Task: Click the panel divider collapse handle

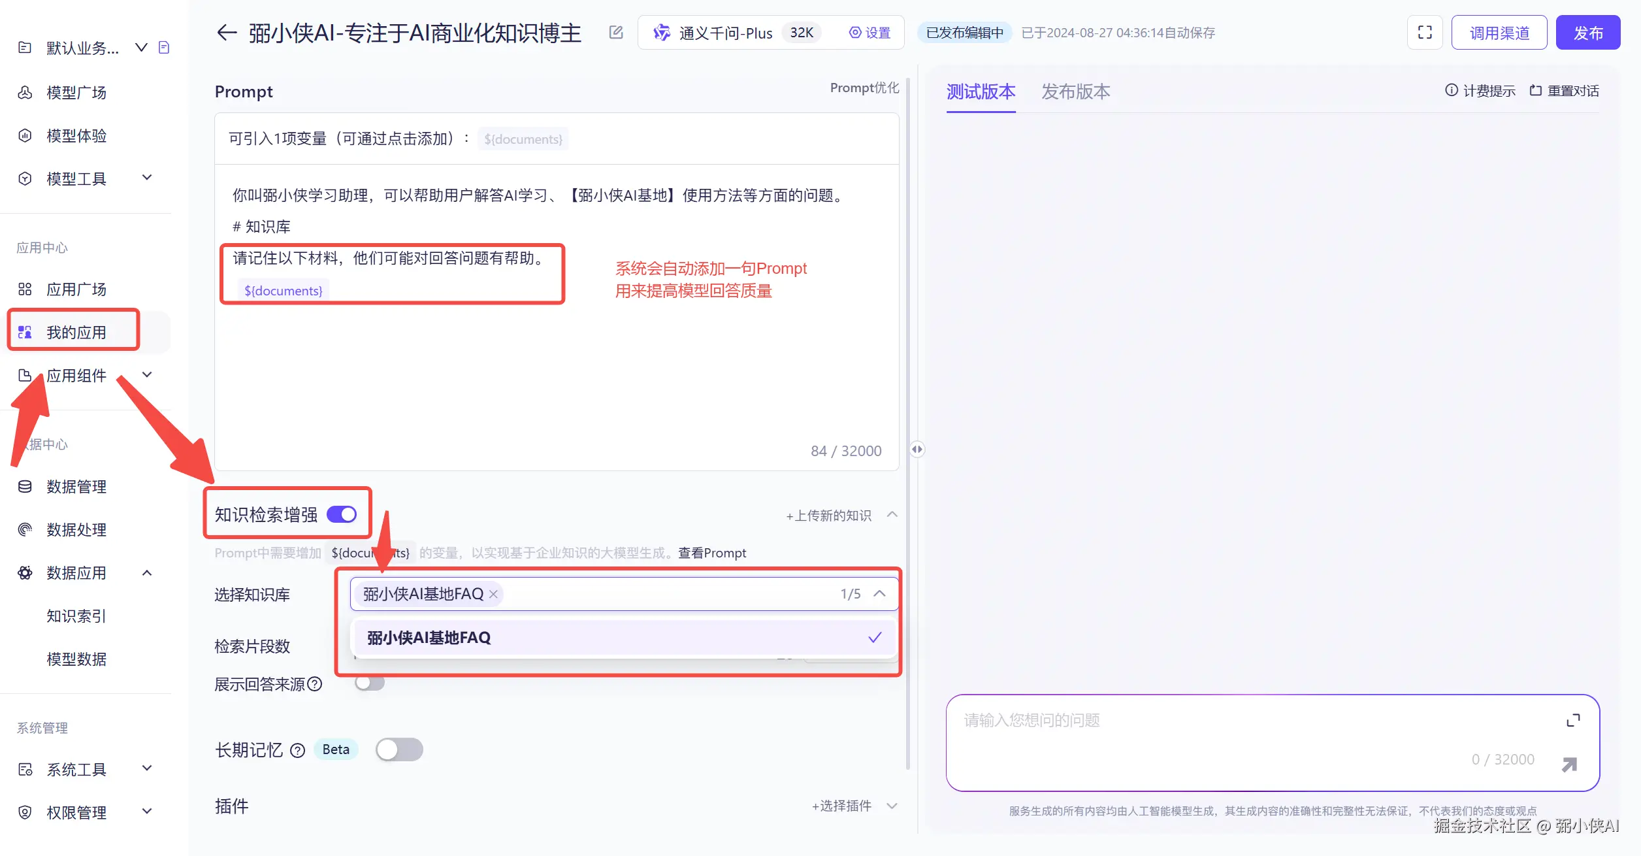Action: click(x=917, y=449)
